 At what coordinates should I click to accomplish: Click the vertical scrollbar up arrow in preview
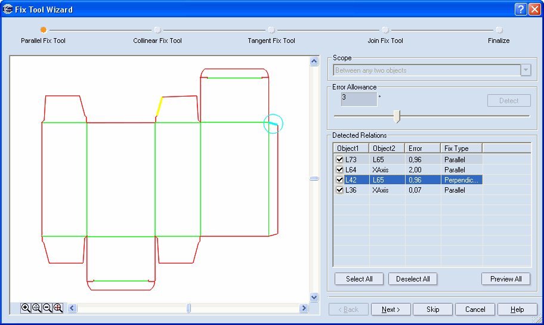314,61
